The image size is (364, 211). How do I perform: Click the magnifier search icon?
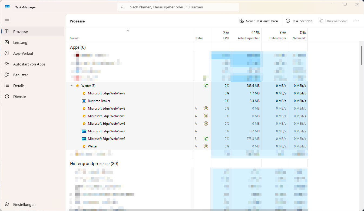click(x=123, y=7)
